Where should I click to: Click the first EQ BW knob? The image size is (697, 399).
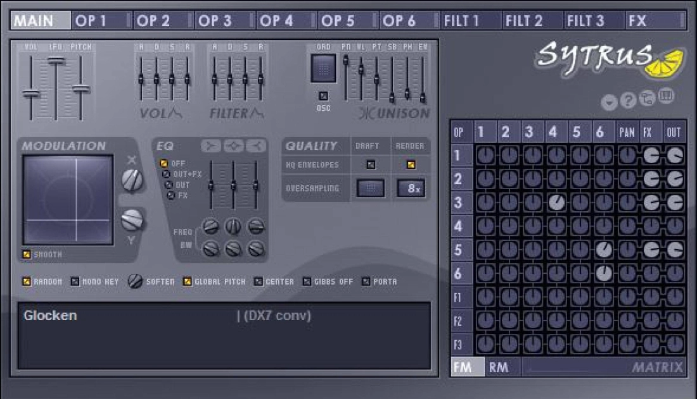pyautogui.click(x=211, y=249)
